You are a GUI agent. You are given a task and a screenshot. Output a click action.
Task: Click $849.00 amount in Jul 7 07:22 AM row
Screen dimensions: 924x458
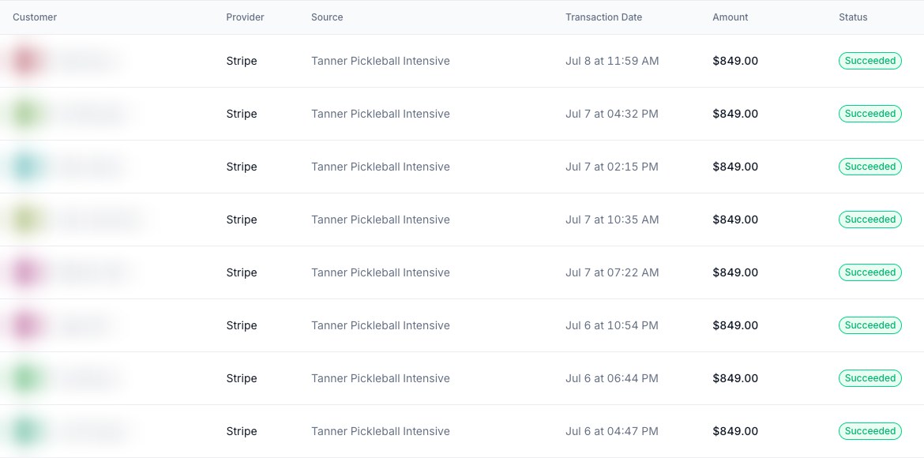click(734, 272)
